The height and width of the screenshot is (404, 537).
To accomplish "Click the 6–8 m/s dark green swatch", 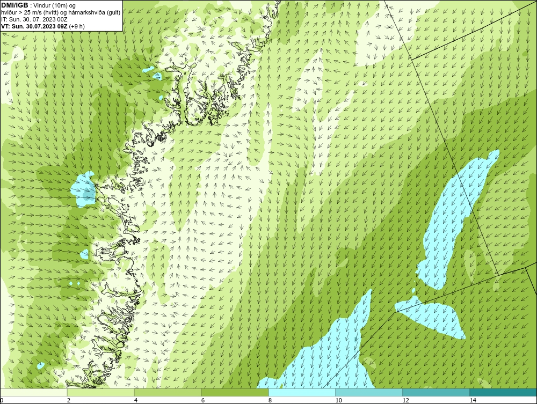I will [x=235, y=392].
